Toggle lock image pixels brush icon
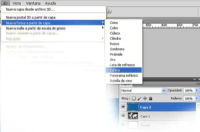The image size is (200, 132). click(x=139, y=99)
